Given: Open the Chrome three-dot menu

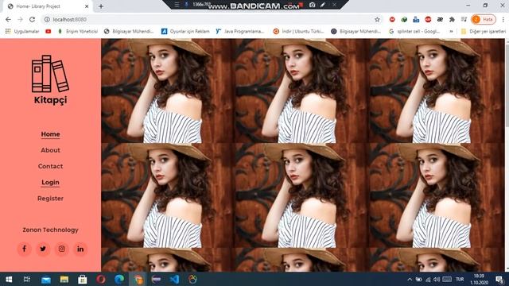Looking at the screenshot, I should coord(503,19).
